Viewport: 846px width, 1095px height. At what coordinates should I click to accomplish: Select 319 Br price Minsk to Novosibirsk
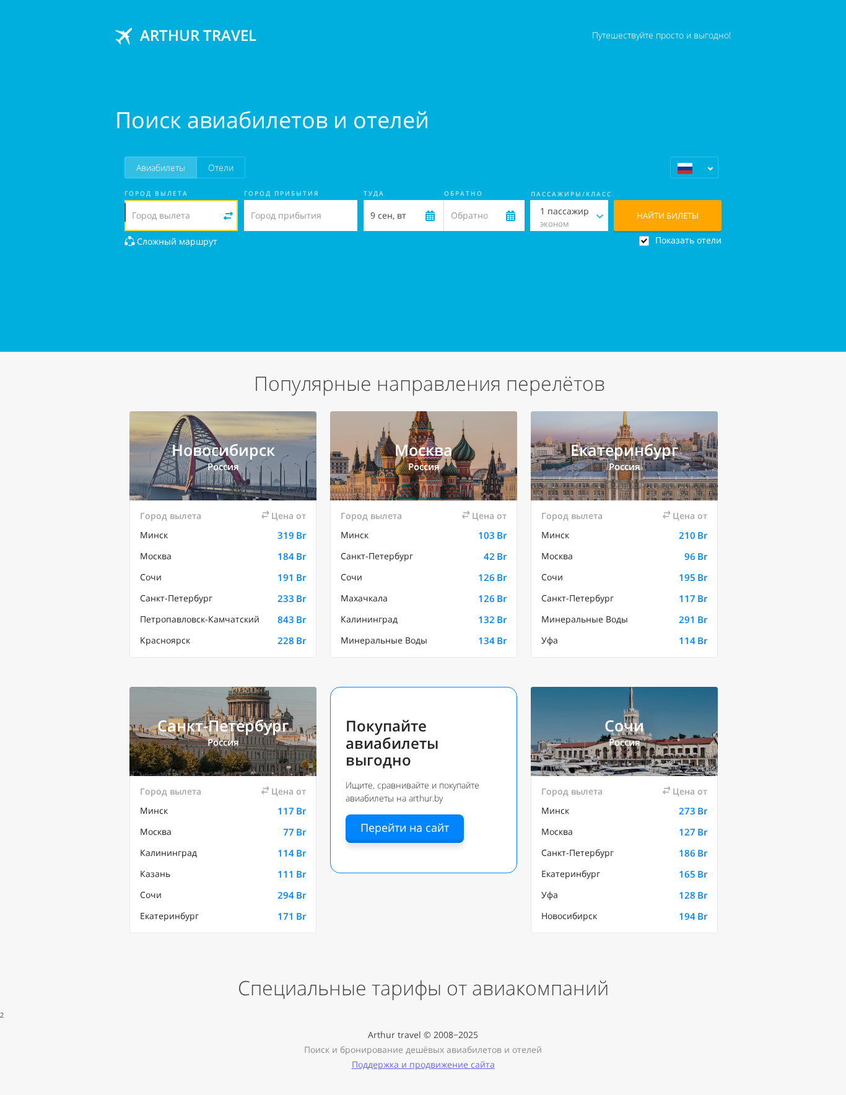point(292,536)
